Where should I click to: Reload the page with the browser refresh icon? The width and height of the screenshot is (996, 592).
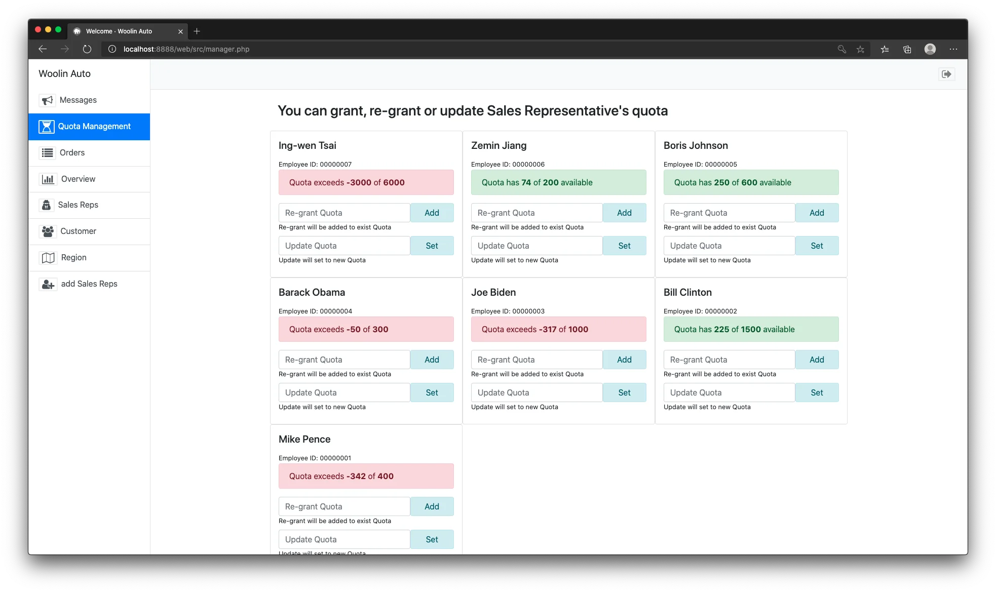tap(87, 49)
